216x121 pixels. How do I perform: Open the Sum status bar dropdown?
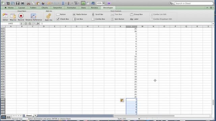[x=139, y=119]
